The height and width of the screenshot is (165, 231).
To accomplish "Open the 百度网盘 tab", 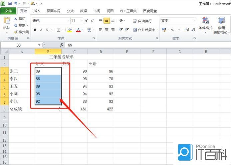I will click(150, 11).
